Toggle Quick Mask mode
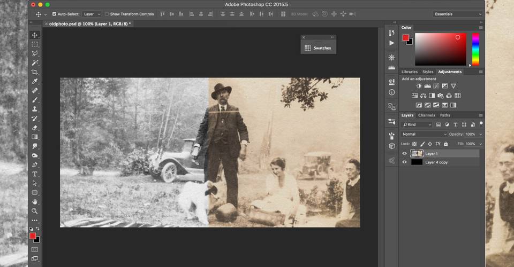 coord(34,249)
